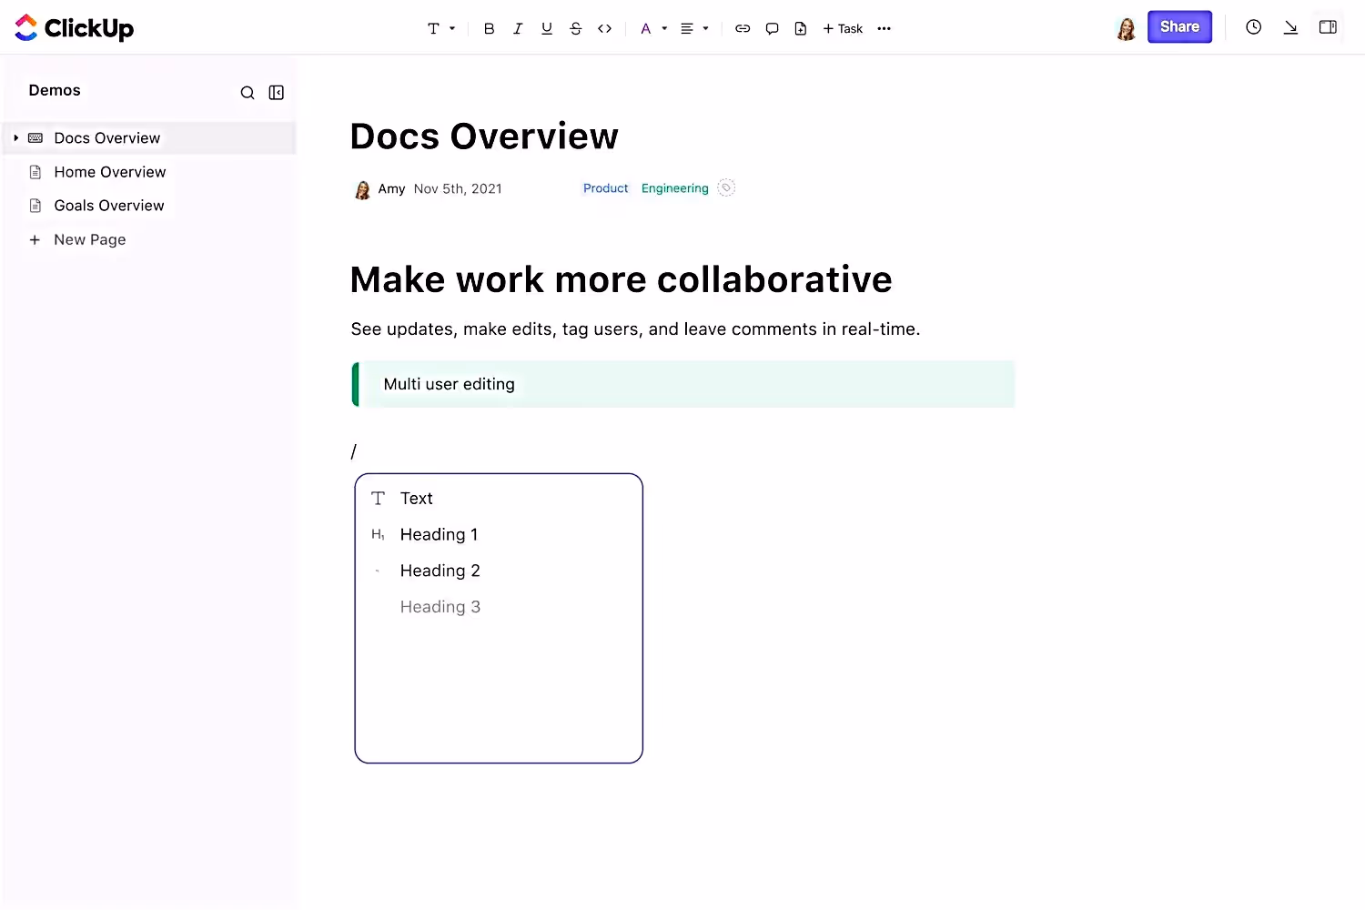Insert a code block via the code icon
Viewport: 1365px width, 910px height.
click(x=604, y=28)
